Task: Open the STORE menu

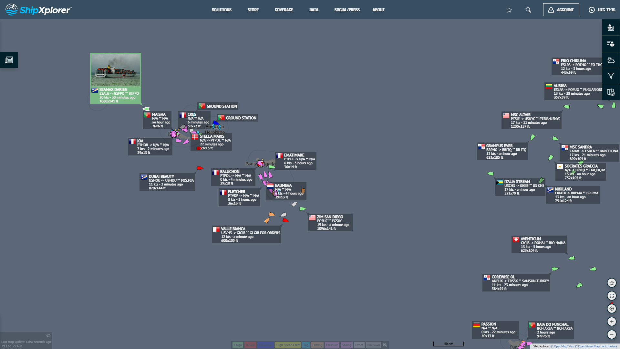Action: point(253,10)
